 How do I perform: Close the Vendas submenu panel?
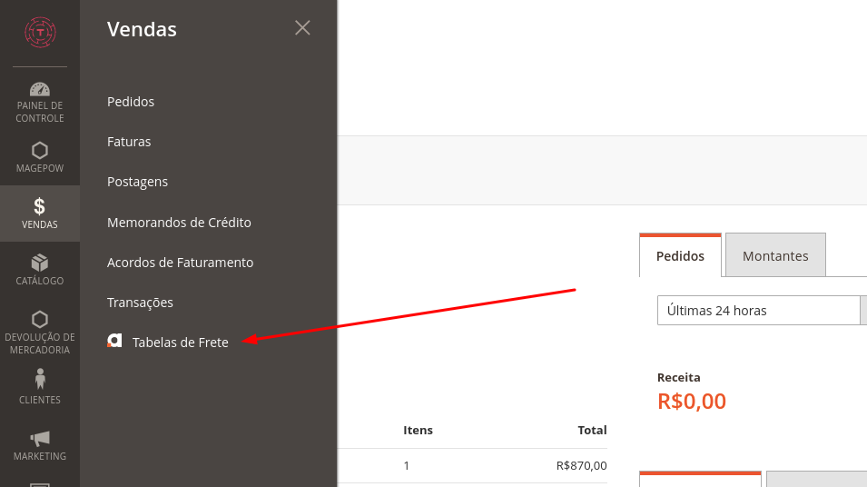(302, 27)
